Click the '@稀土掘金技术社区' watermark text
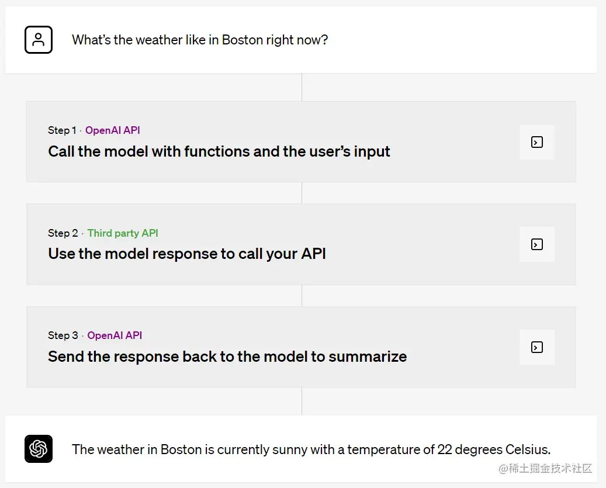Viewport: 606px width, 488px height. (545, 468)
